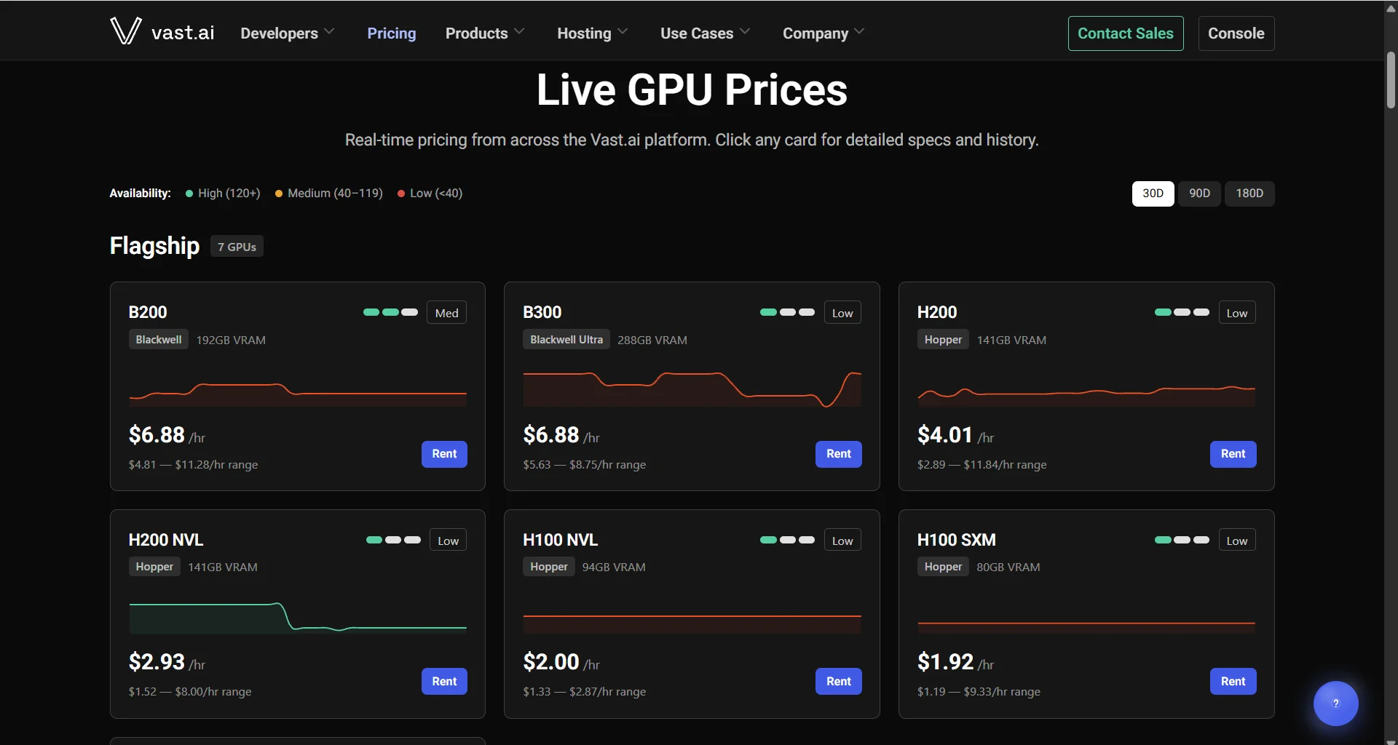Click the B200 card title
This screenshot has width=1398, height=745.
pyautogui.click(x=148, y=312)
